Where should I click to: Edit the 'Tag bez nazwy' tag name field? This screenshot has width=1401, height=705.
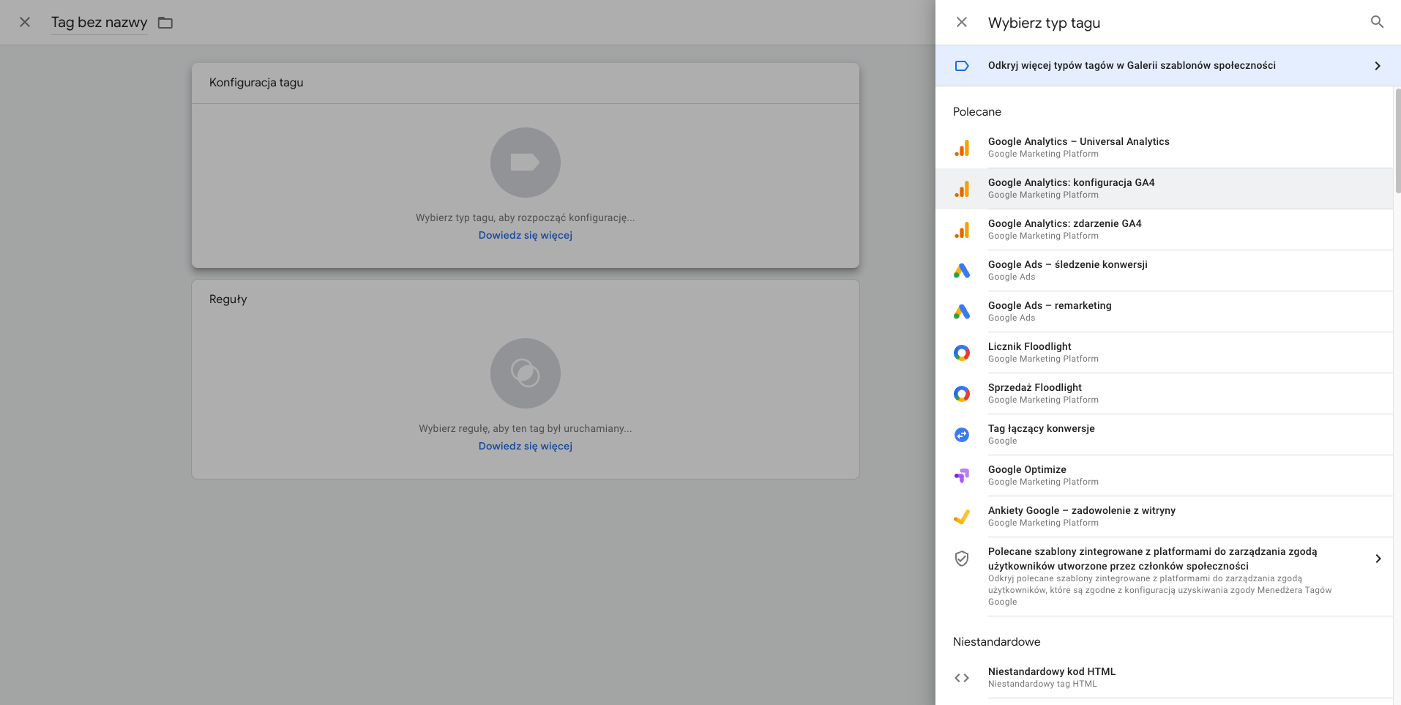pos(100,23)
